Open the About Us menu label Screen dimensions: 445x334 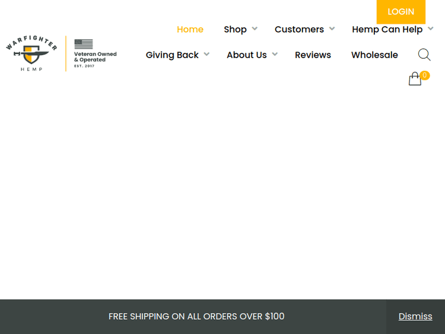(x=246, y=55)
